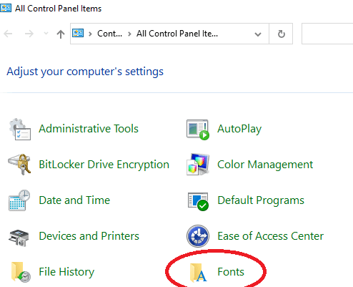
Task: Select the 'Cont...' breadcrumb segment
Action: point(109,34)
